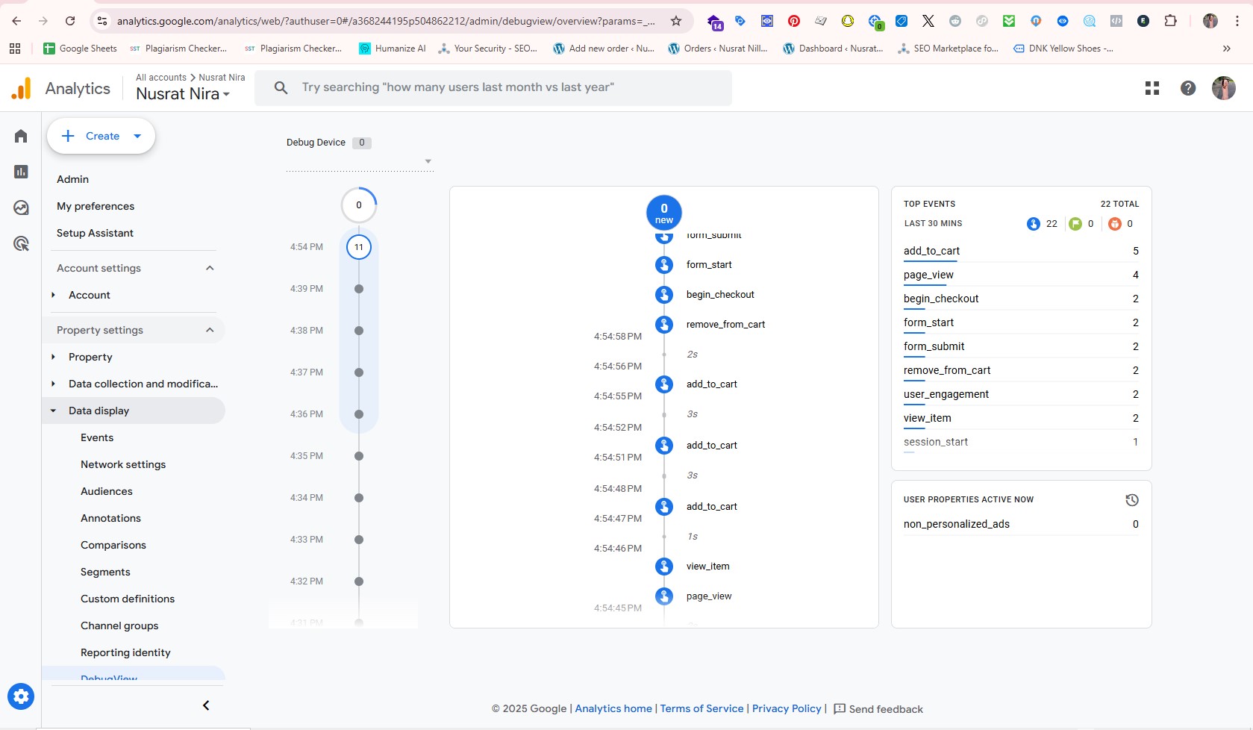The height and width of the screenshot is (730, 1253).
Task: Open the Advertising section icon
Action: click(x=21, y=243)
